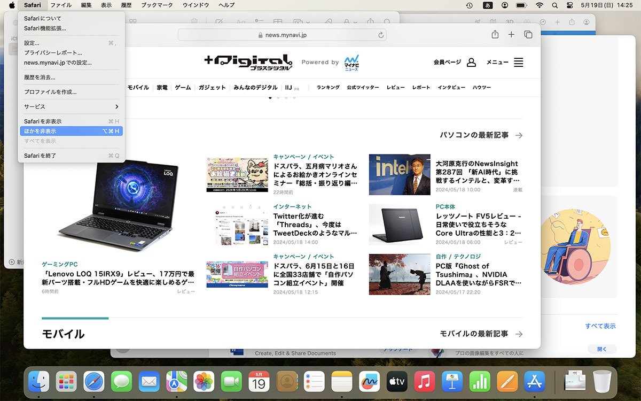
Task: Select ほかを非表示 menu item
Action: pyautogui.click(x=71, y=131)
